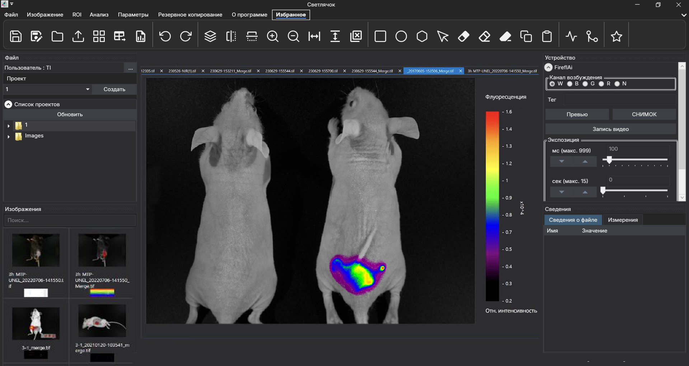Select the G excitation channel
The height and width of the screenshot is (366, 689).
coord(585,84)
